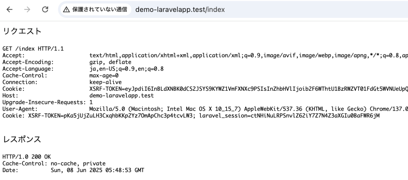Click the warning triangle security icon
Viewport: 408px width, 180px height.
click(x=66, y=10)
